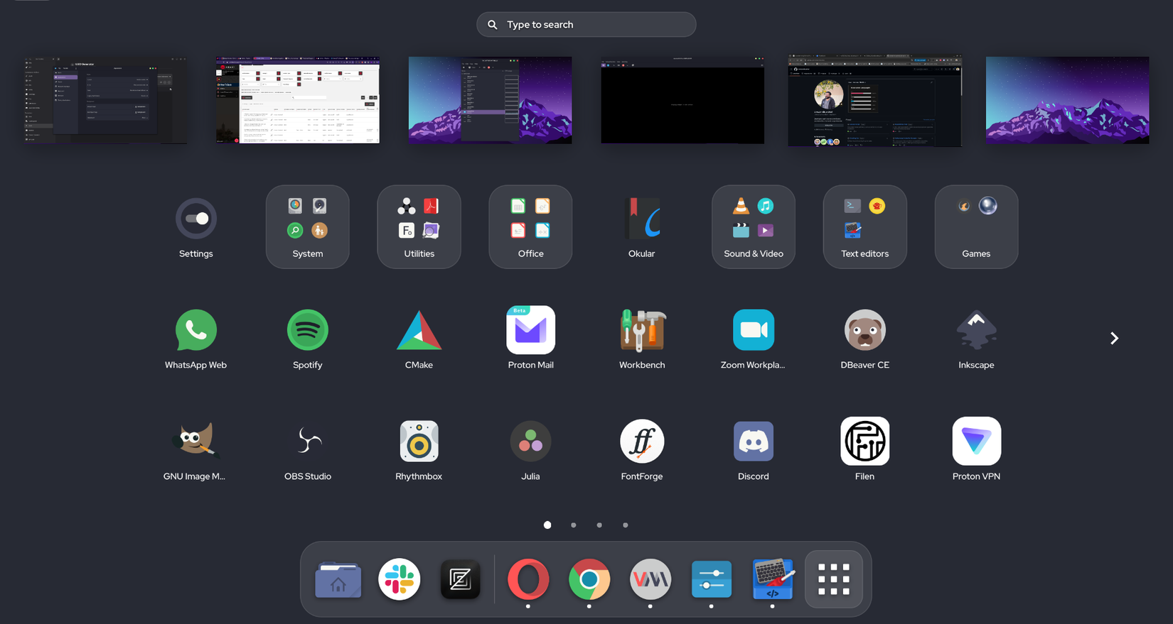
Task: Switch to third workspace with mountain wallpaper
Action: click(491, 100)
